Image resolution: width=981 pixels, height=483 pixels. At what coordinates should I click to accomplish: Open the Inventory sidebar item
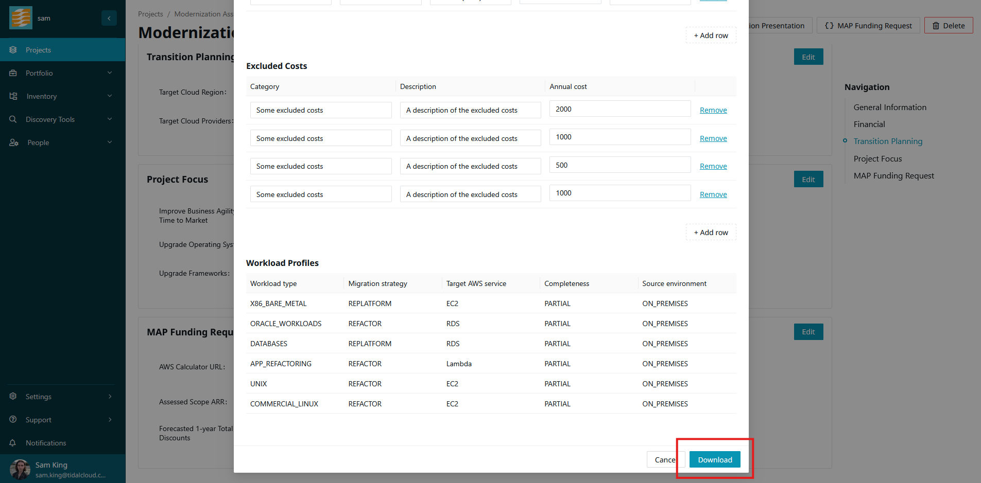[x=62, y=96]
